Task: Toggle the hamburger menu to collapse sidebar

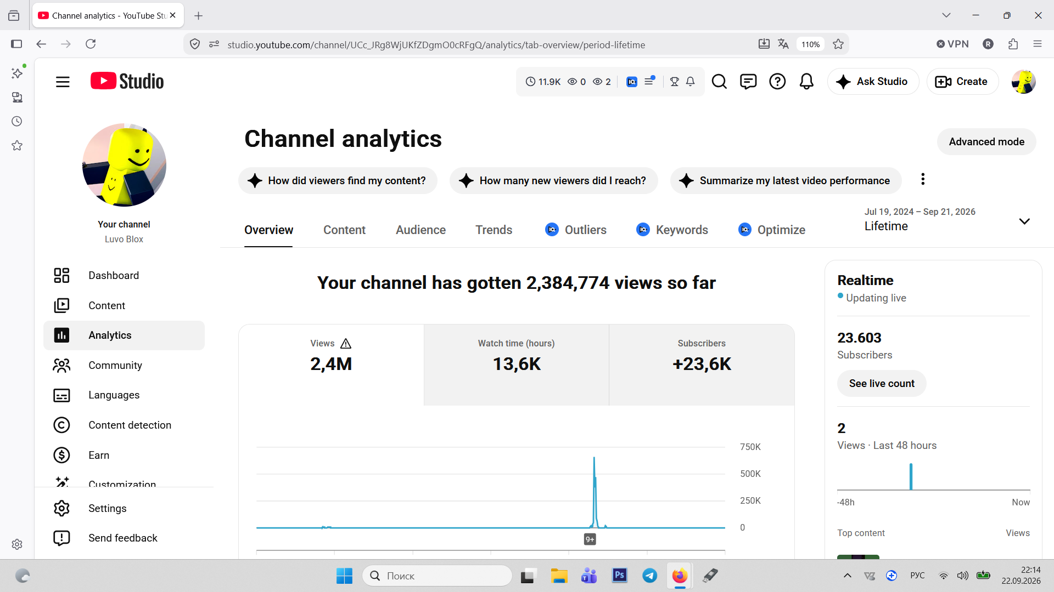Action: (63, 82)
